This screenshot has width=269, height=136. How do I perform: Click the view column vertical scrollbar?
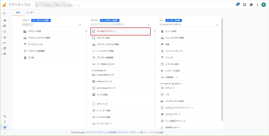(222, 69)
